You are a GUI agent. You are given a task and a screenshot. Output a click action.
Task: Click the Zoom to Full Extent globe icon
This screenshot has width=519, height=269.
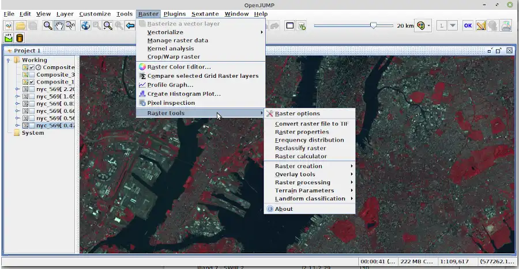click(x=85, y=26)
